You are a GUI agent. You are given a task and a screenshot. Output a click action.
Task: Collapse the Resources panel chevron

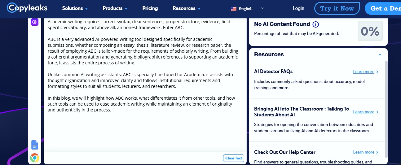pyautogui.click(x=380, y=55)
